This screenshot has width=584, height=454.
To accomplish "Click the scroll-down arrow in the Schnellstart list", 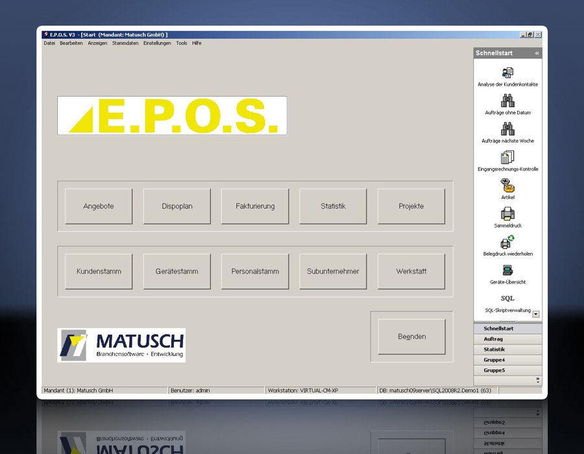I will point(535,314).
